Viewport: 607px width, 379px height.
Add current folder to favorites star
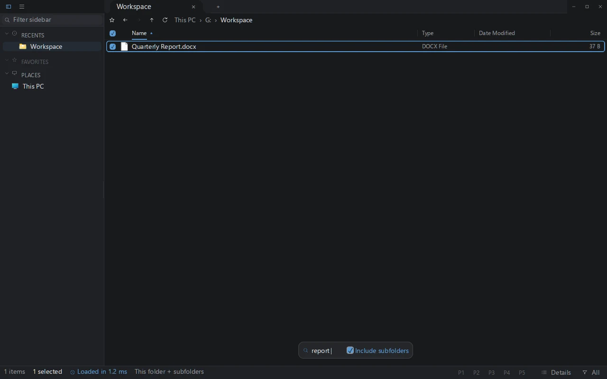[x=112, y=20]
